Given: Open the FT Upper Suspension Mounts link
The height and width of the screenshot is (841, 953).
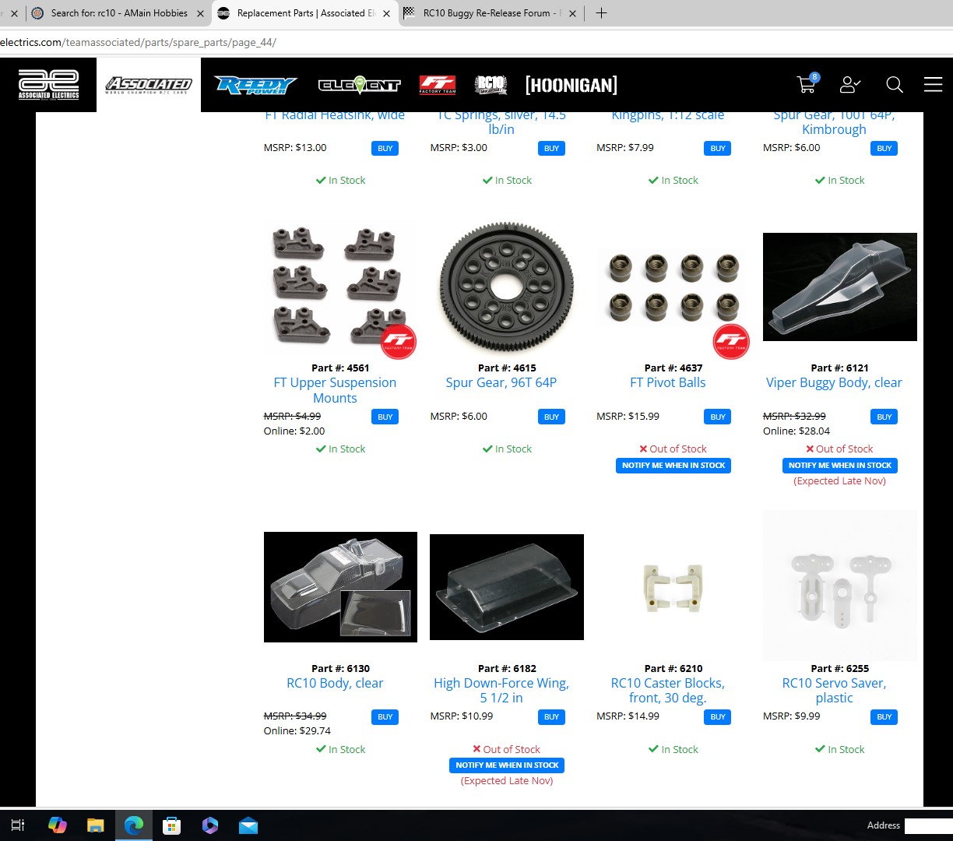Looking at the screenshot, I should [335, 390].
